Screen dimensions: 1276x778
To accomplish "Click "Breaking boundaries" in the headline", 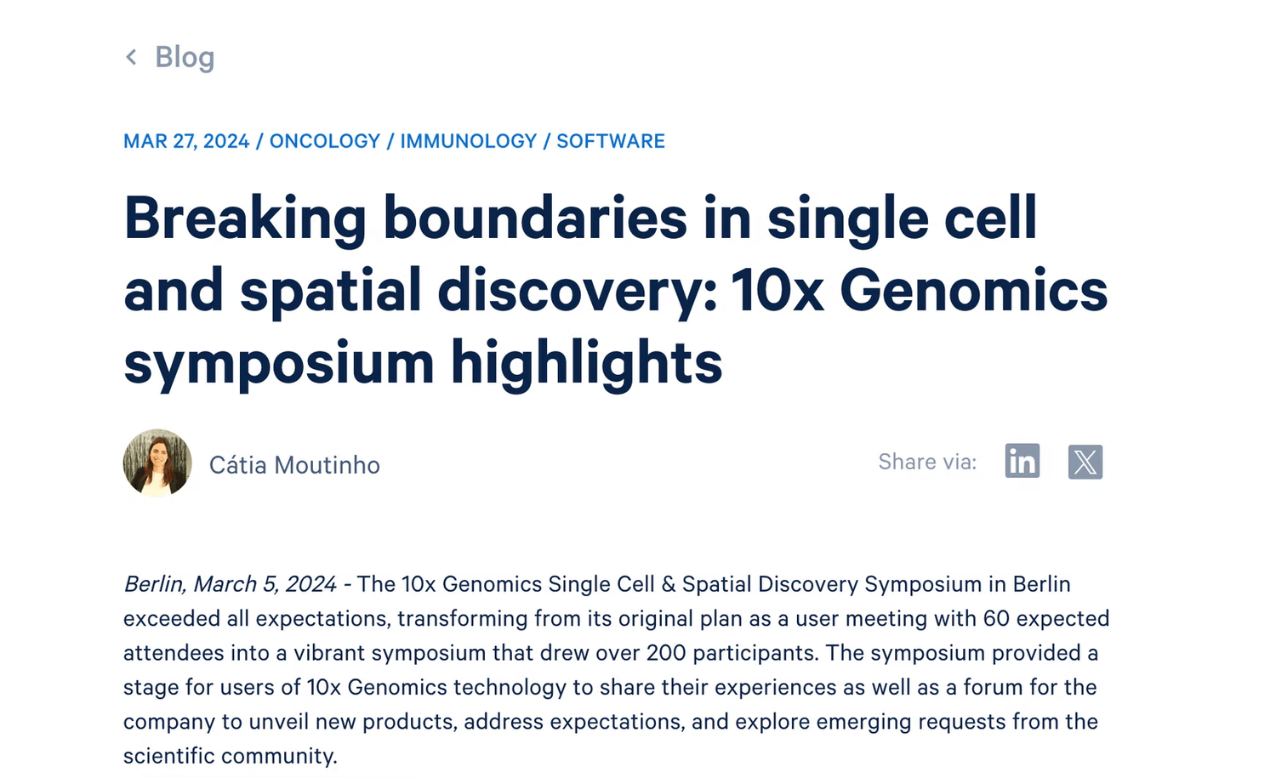I will click(405, 218).
